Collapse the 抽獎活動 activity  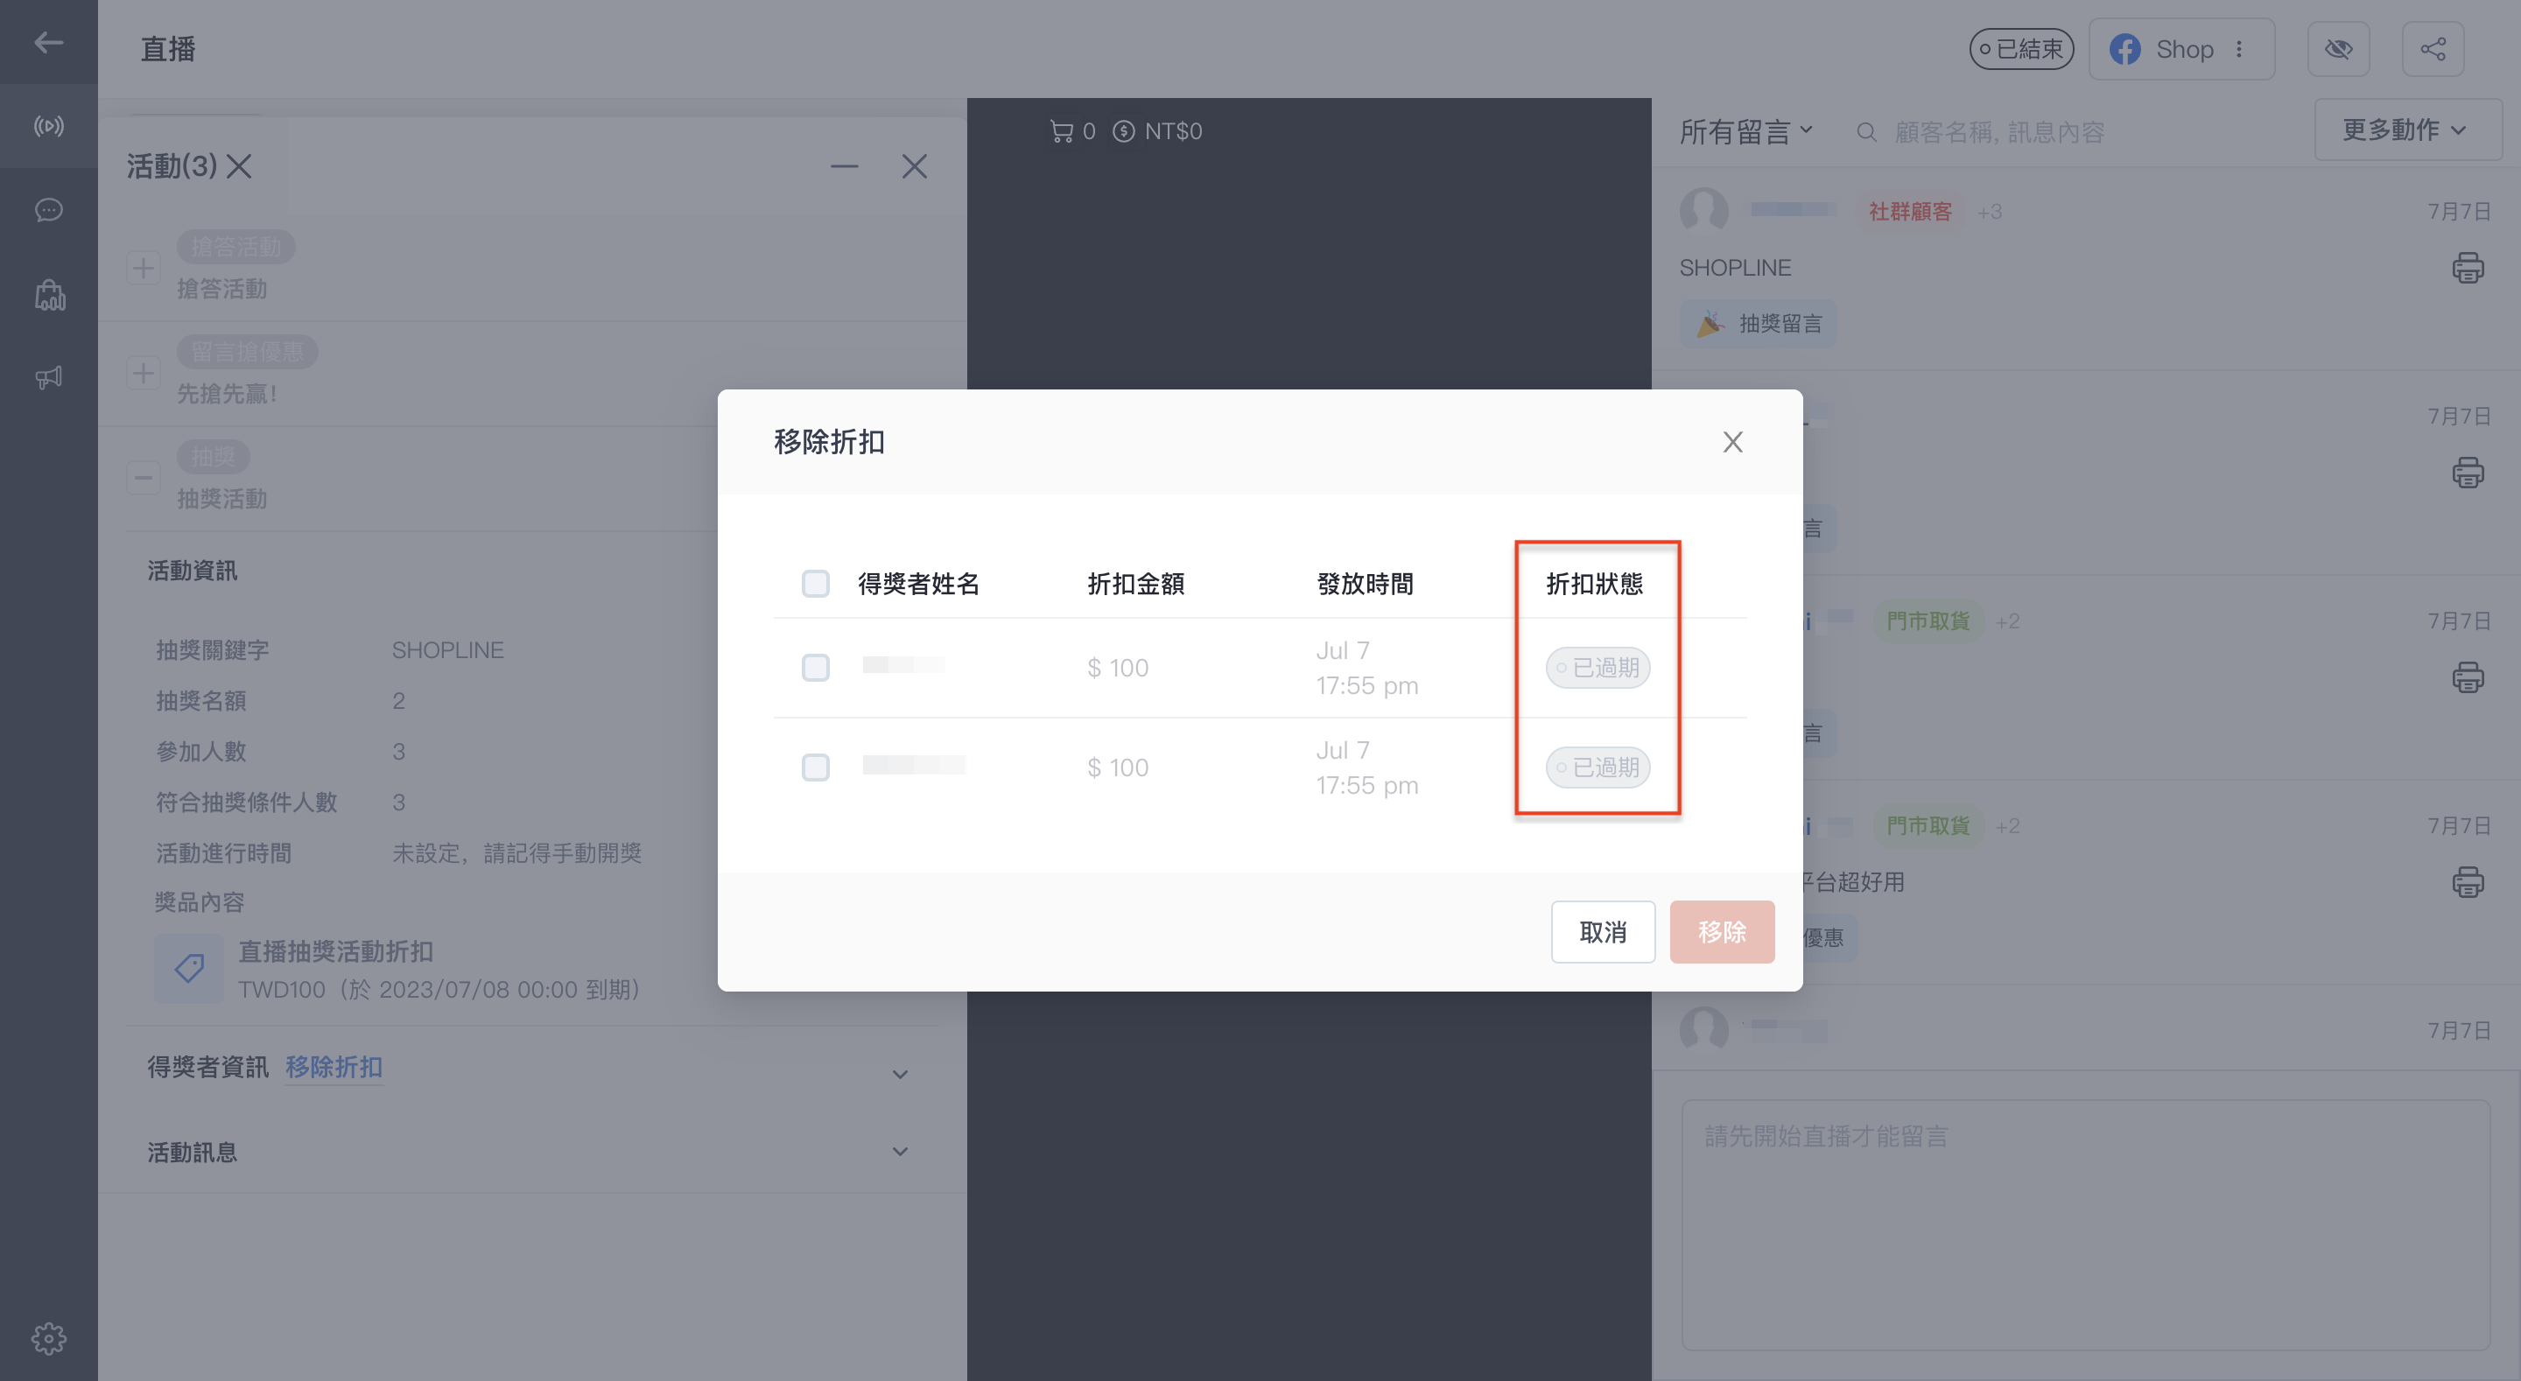(x=144, y=478)
